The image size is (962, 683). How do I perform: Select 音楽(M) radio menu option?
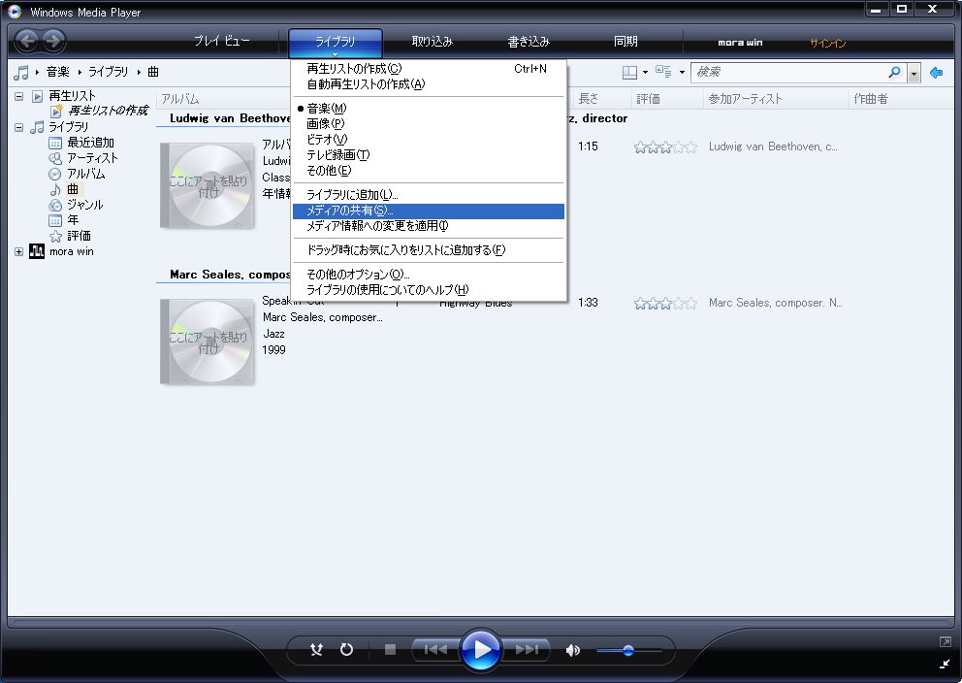click(x=429, y=108)
